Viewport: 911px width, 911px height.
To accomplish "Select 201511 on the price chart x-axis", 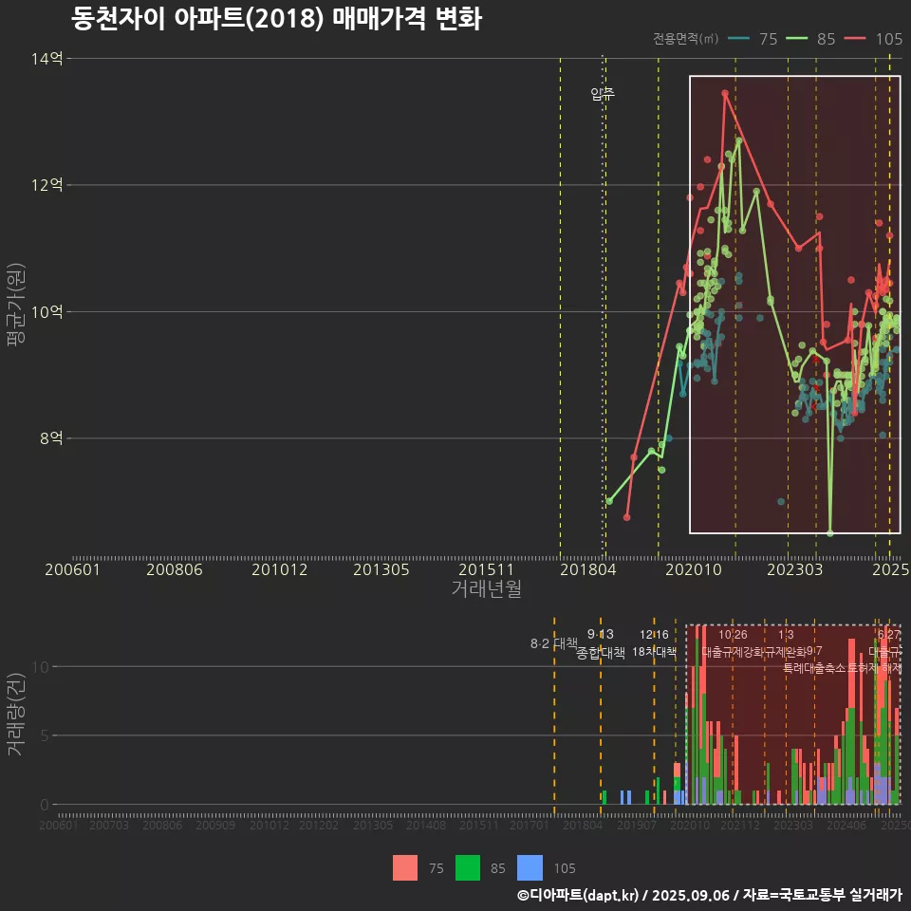I will 486,569.
